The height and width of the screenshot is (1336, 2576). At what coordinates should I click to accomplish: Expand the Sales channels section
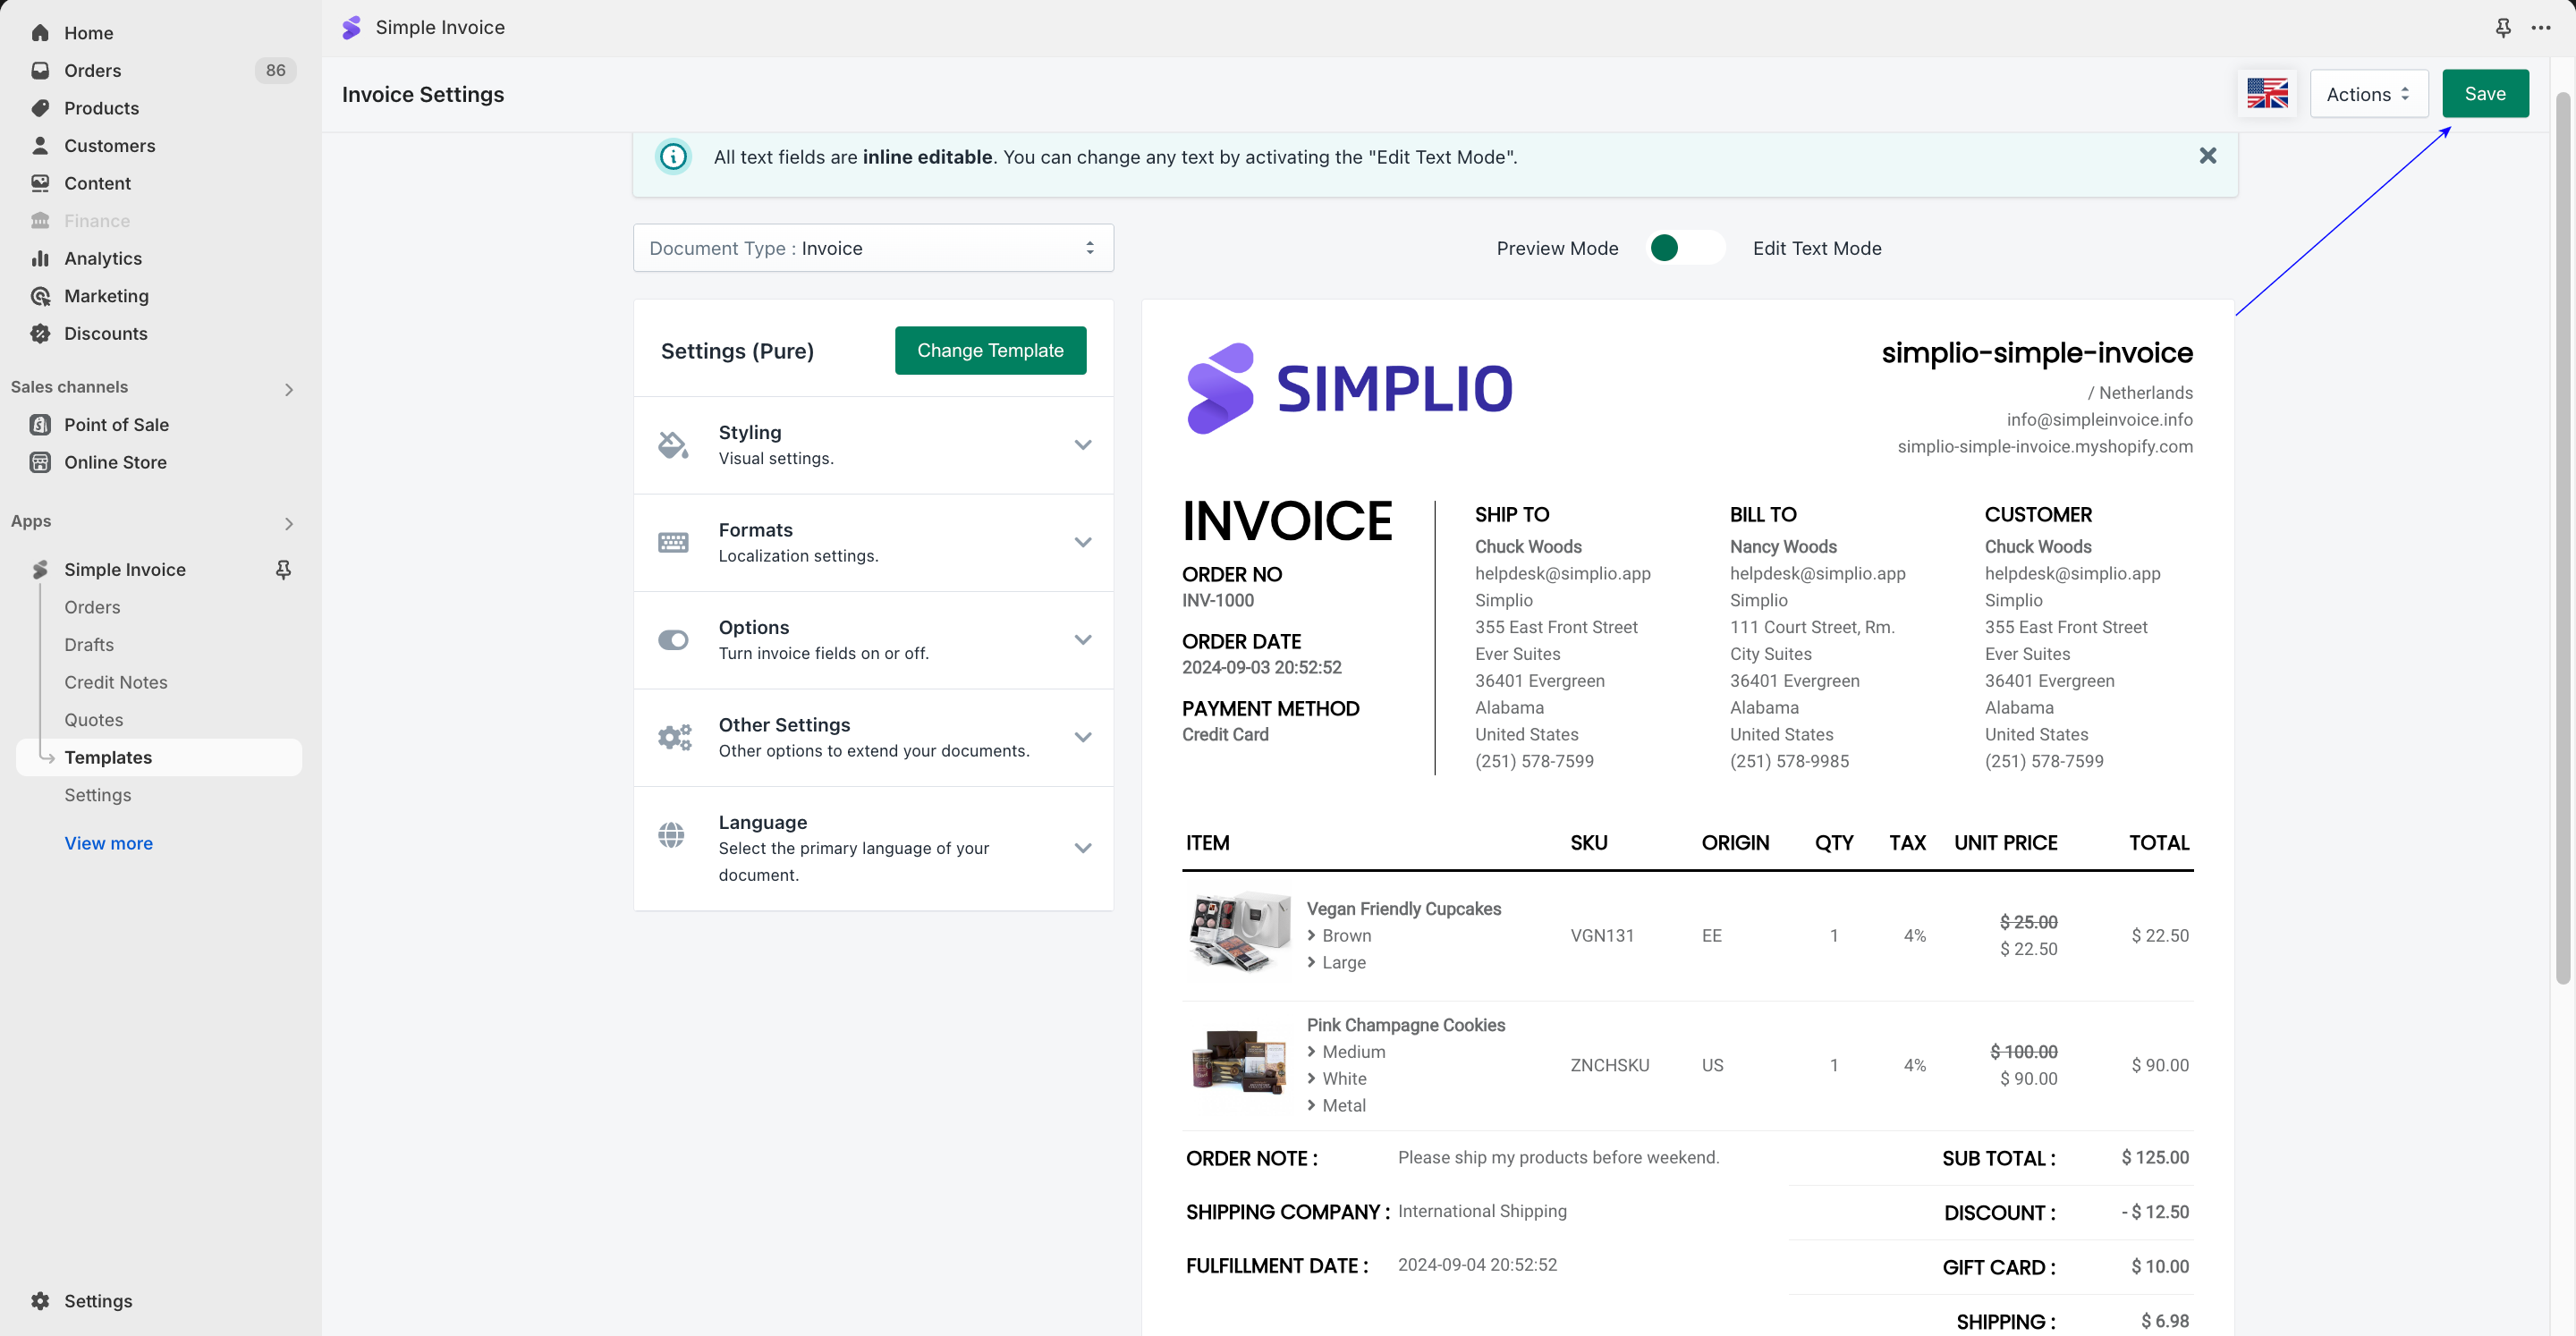coord(288,389)
